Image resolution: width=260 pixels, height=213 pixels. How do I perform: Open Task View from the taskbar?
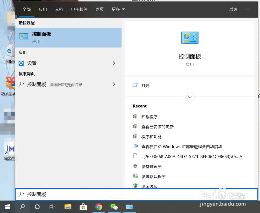[52, 207]
